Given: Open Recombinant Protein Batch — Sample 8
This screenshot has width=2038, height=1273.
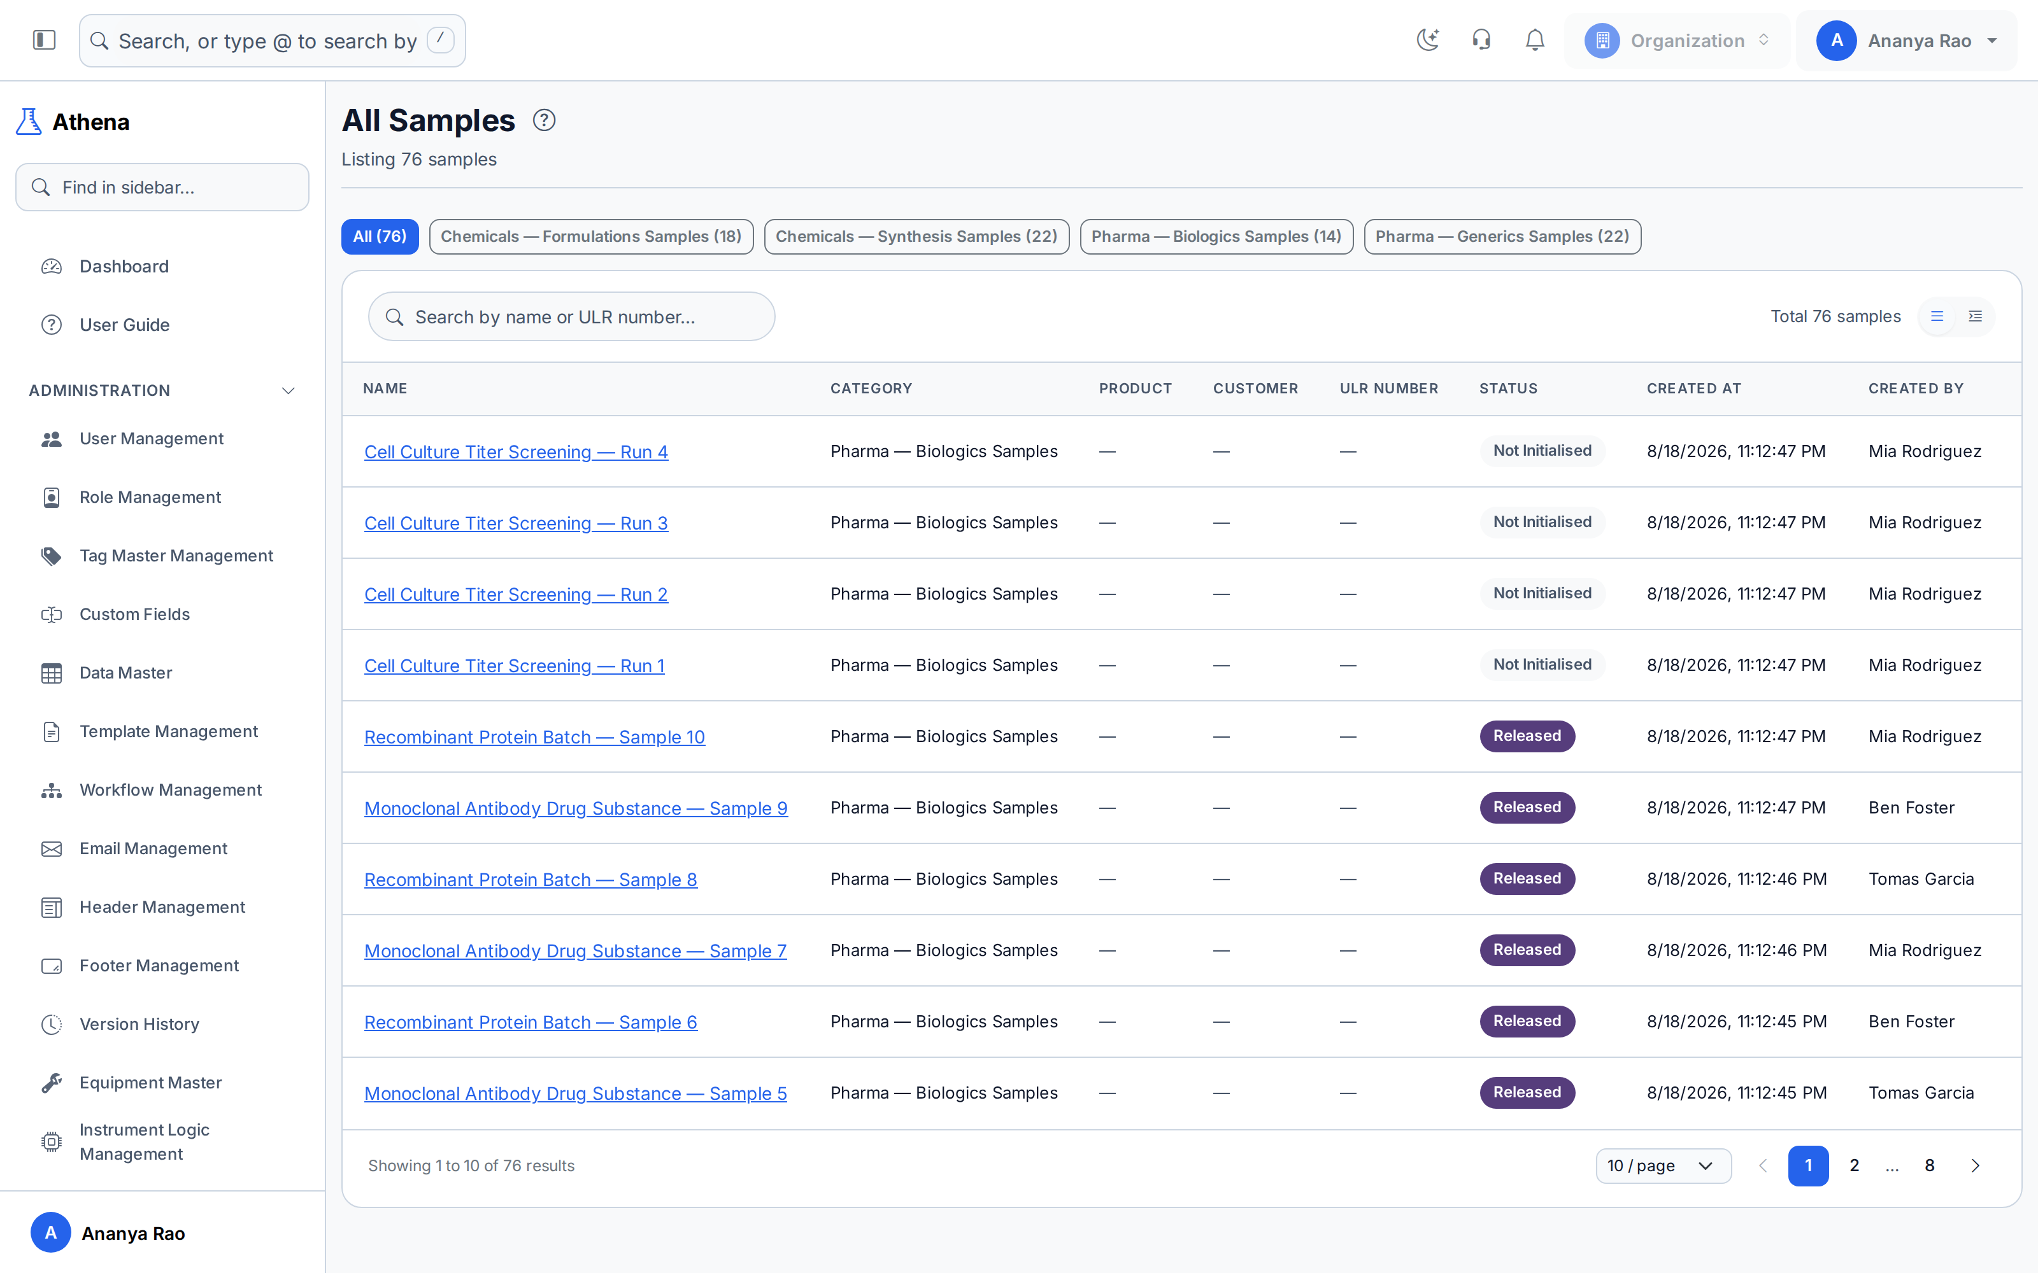Looking at the screenshot, I should click(531, 880).
